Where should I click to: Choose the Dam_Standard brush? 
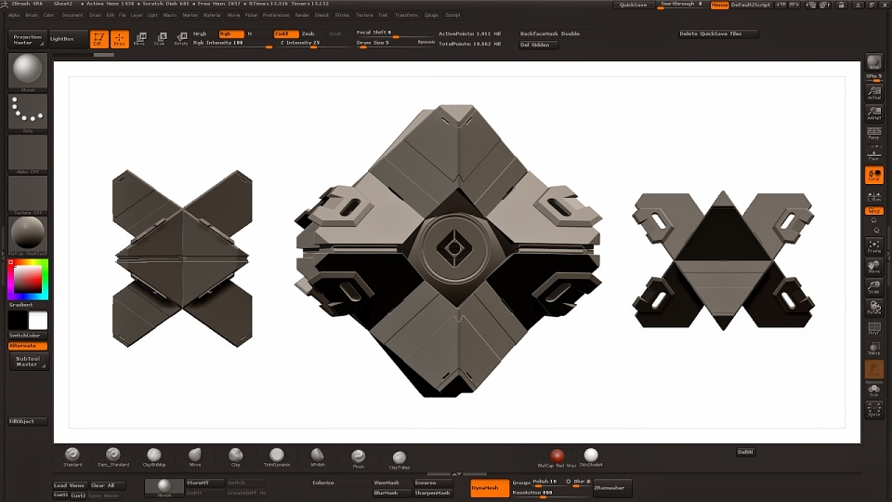112,457
